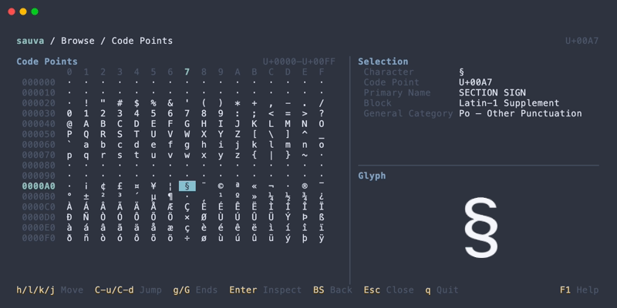Select the capital Ç cell
Screen dimensions: 617x308
click(x=187, y=206)
